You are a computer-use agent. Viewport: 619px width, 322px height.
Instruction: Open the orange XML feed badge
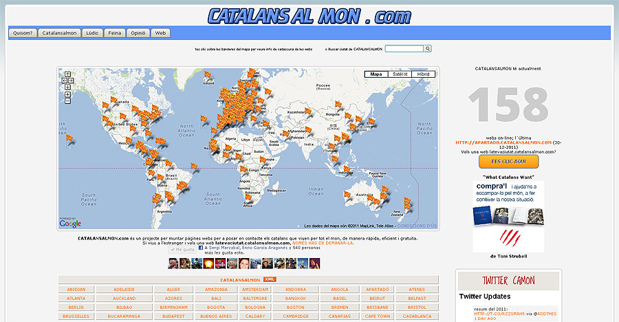pyautogui.click(x=270, y=280)
